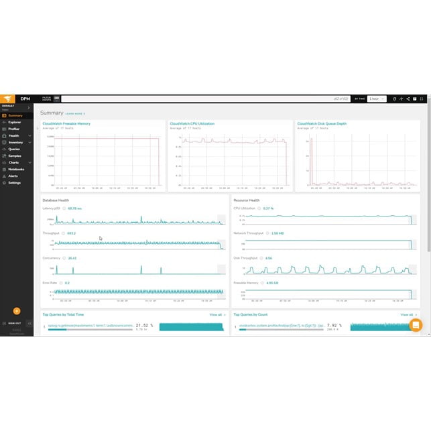Open the 1 hour time range dropdown

[x=377, y=99]
